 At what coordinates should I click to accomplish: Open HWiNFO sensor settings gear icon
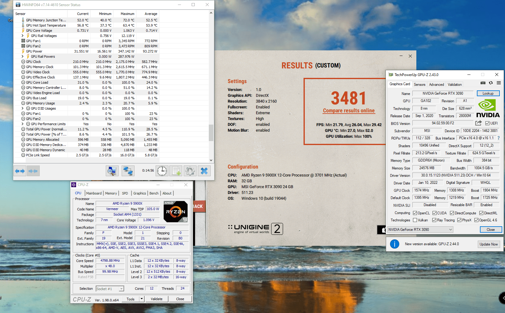(190, 171)
